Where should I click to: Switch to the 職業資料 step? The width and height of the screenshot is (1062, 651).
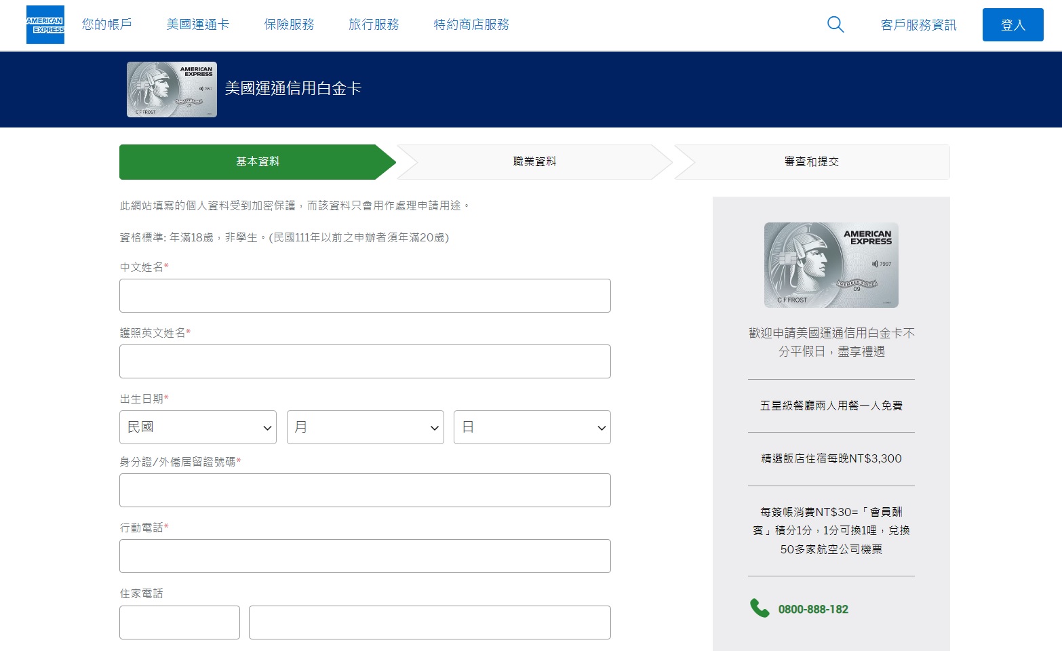534,162
